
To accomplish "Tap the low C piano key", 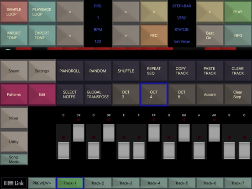I will tap(63, 151).
